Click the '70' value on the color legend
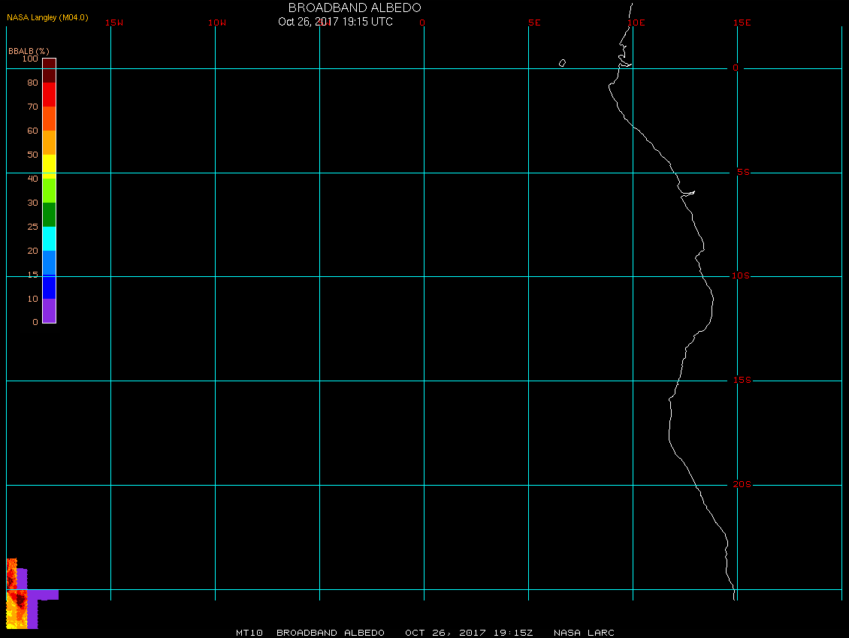This screenshot has width=849, height=638. [x=33, y=107]
